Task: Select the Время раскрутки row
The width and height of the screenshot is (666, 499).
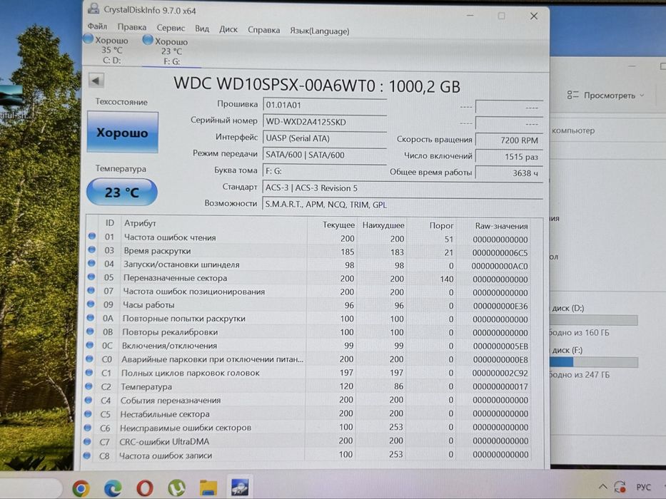Action: (x=310, y=252)
